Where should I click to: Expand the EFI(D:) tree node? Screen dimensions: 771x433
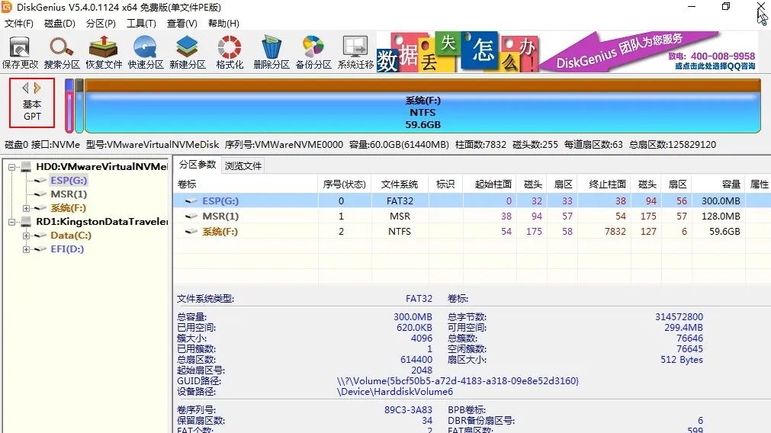[26, 250]
